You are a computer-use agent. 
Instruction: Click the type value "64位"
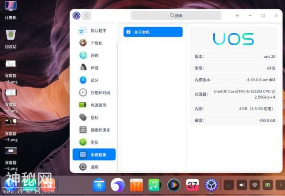pyautogui.click(x=271, y=68)
